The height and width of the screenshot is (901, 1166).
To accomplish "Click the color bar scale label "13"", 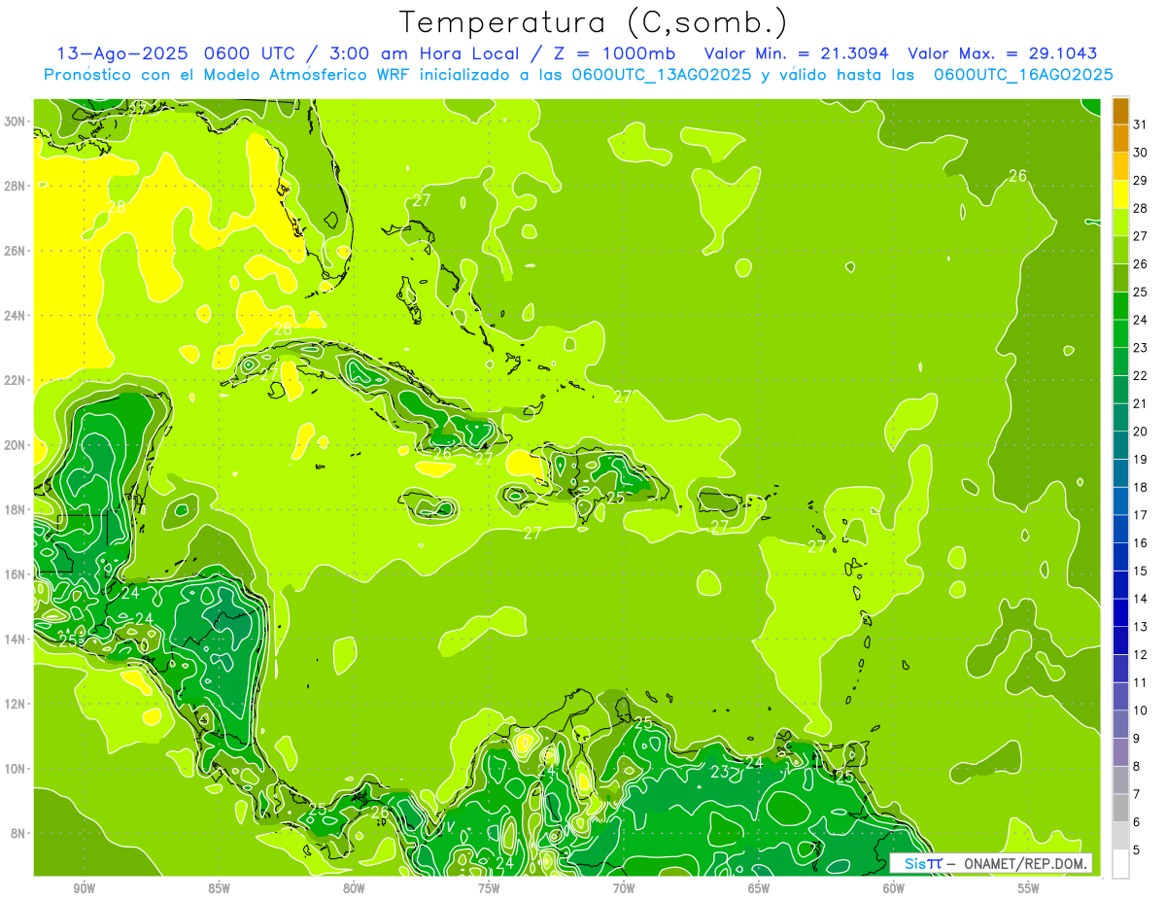I will 1141,626.
